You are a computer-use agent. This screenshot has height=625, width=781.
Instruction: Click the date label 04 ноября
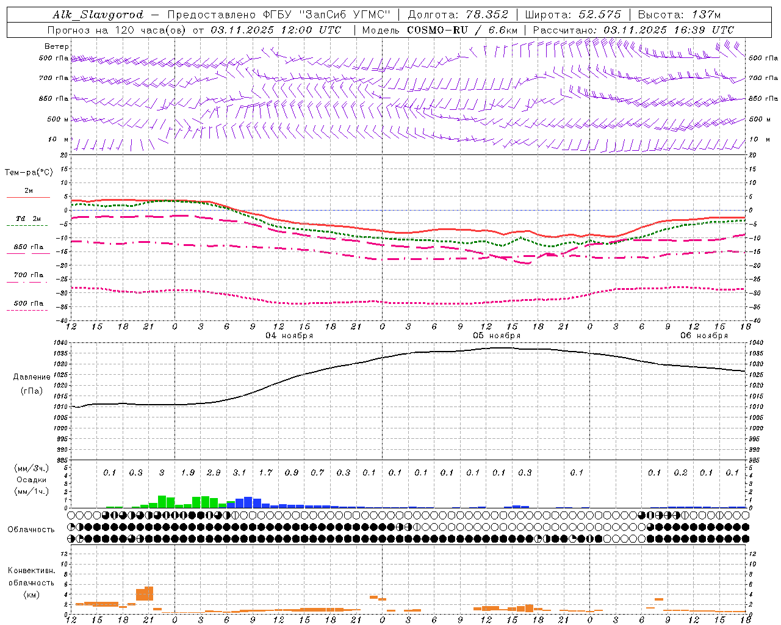(x=289, y=336)
